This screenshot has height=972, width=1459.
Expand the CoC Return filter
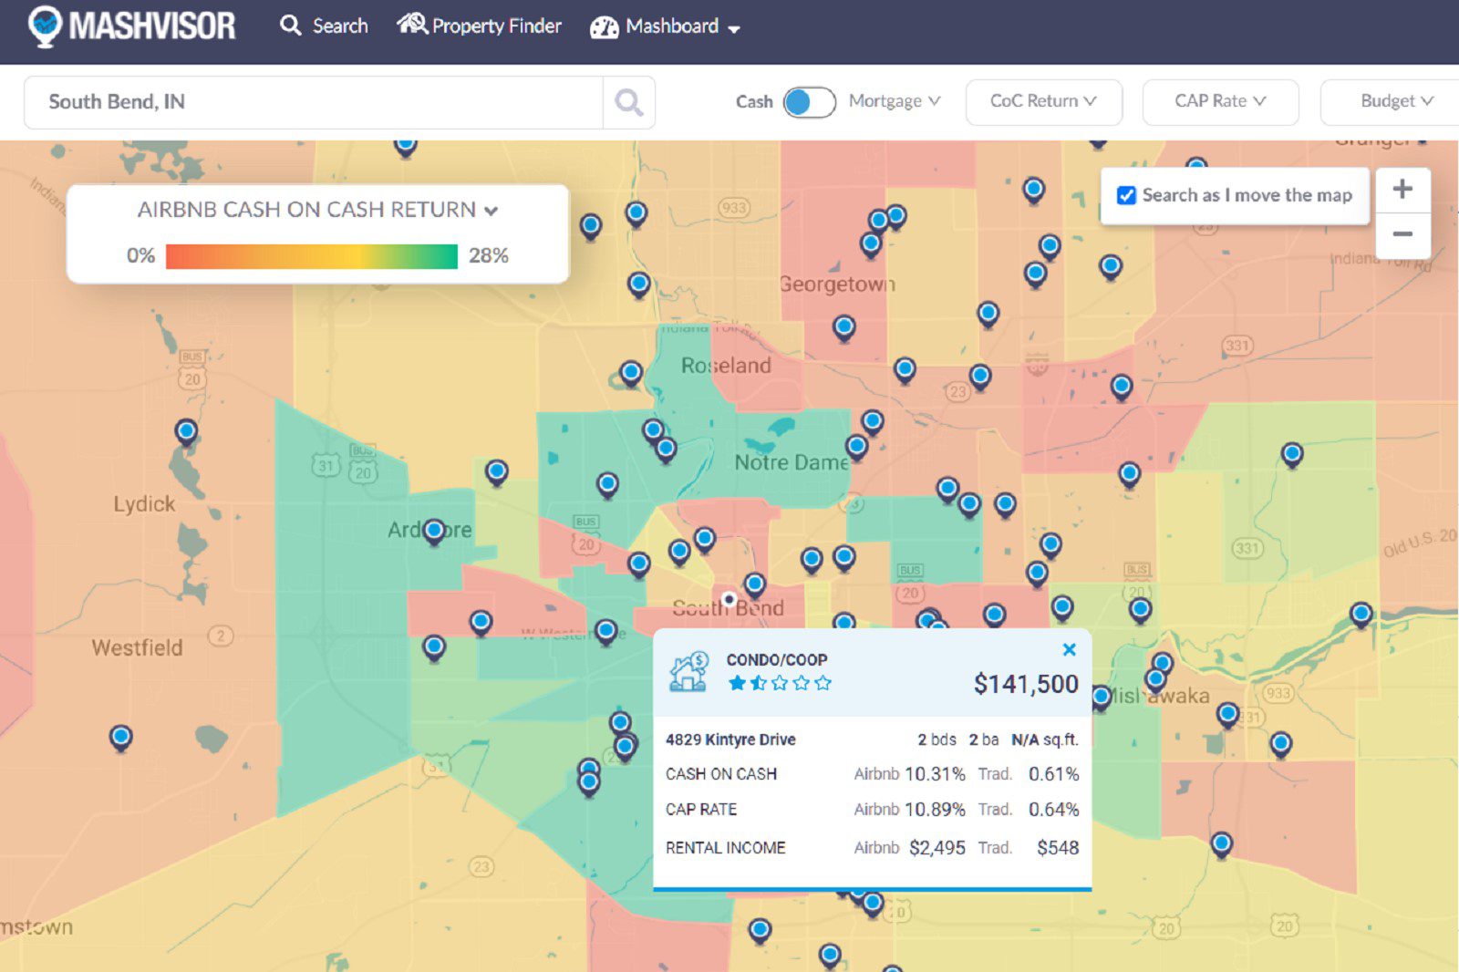1043,101
